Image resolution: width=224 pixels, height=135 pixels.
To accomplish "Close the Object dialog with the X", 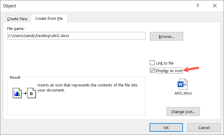I will pyautogui.click(x=214, y=6).
